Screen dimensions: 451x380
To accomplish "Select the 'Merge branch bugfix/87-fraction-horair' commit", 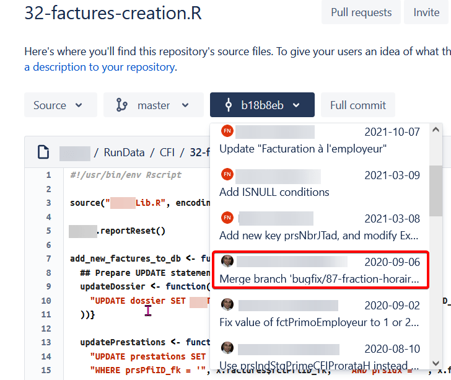I will 320,270.
